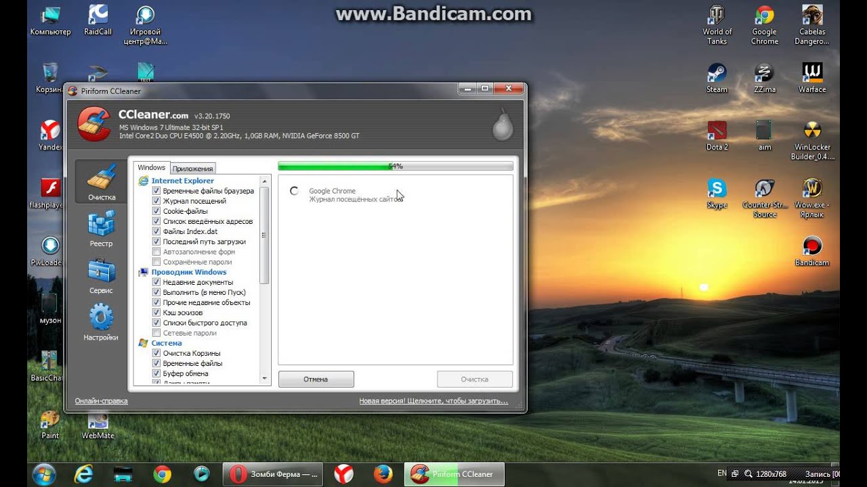Toggle Cookie-файлы checkbox

[156, 211]
